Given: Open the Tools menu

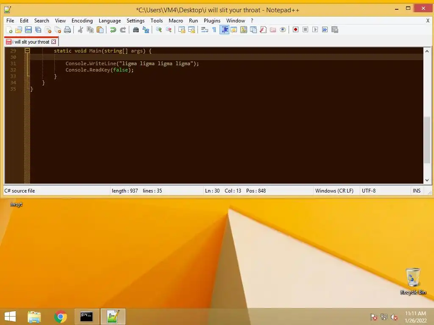Looking at the screenshot, I should (x=156, y=21).
